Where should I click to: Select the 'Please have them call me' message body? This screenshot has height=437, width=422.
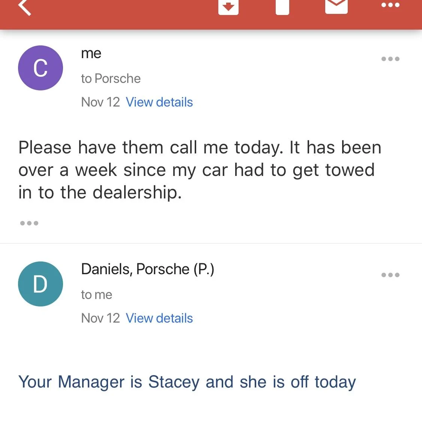click(200, 170)
